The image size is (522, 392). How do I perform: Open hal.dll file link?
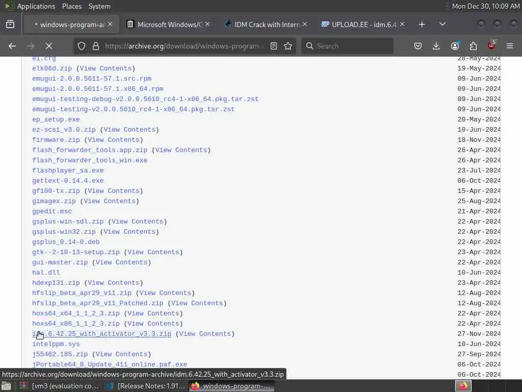46,273
